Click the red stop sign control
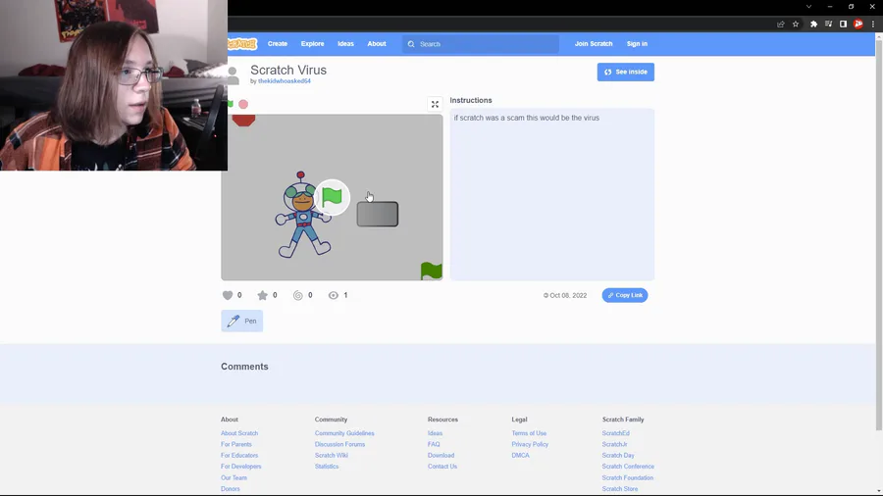 243,104
